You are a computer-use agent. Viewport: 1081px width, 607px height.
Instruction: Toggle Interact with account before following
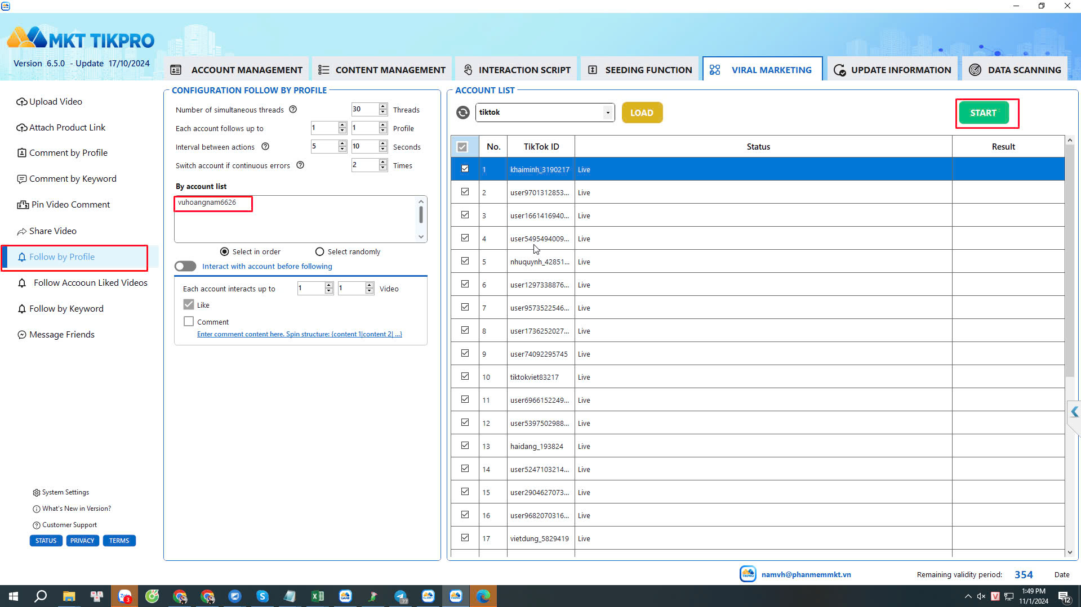(185, 266)
